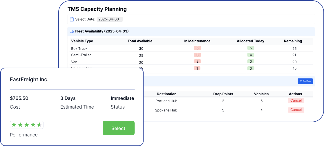
Task: Click Semi-Trailer maintenance badge showing 3
Action: click(x=197, y=55)
